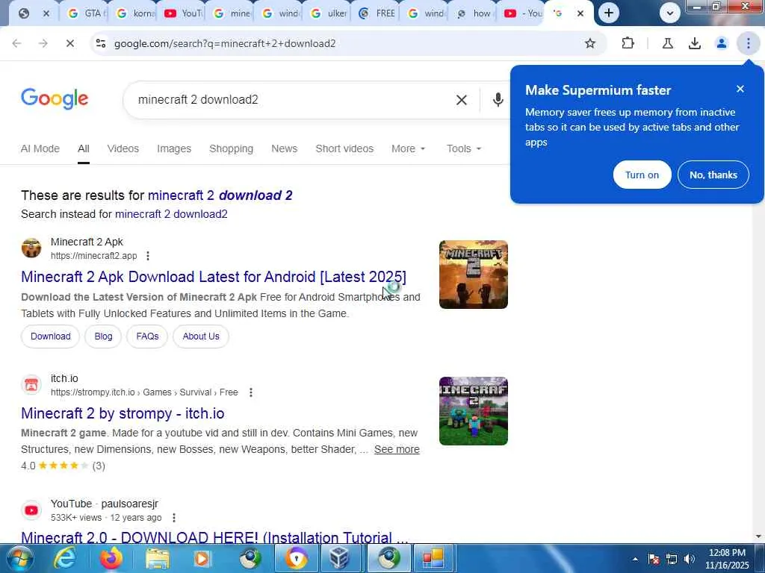The image size is (765, 573).
Task: Start a voice search with the microphone icon
Action: tap(498, 100)
